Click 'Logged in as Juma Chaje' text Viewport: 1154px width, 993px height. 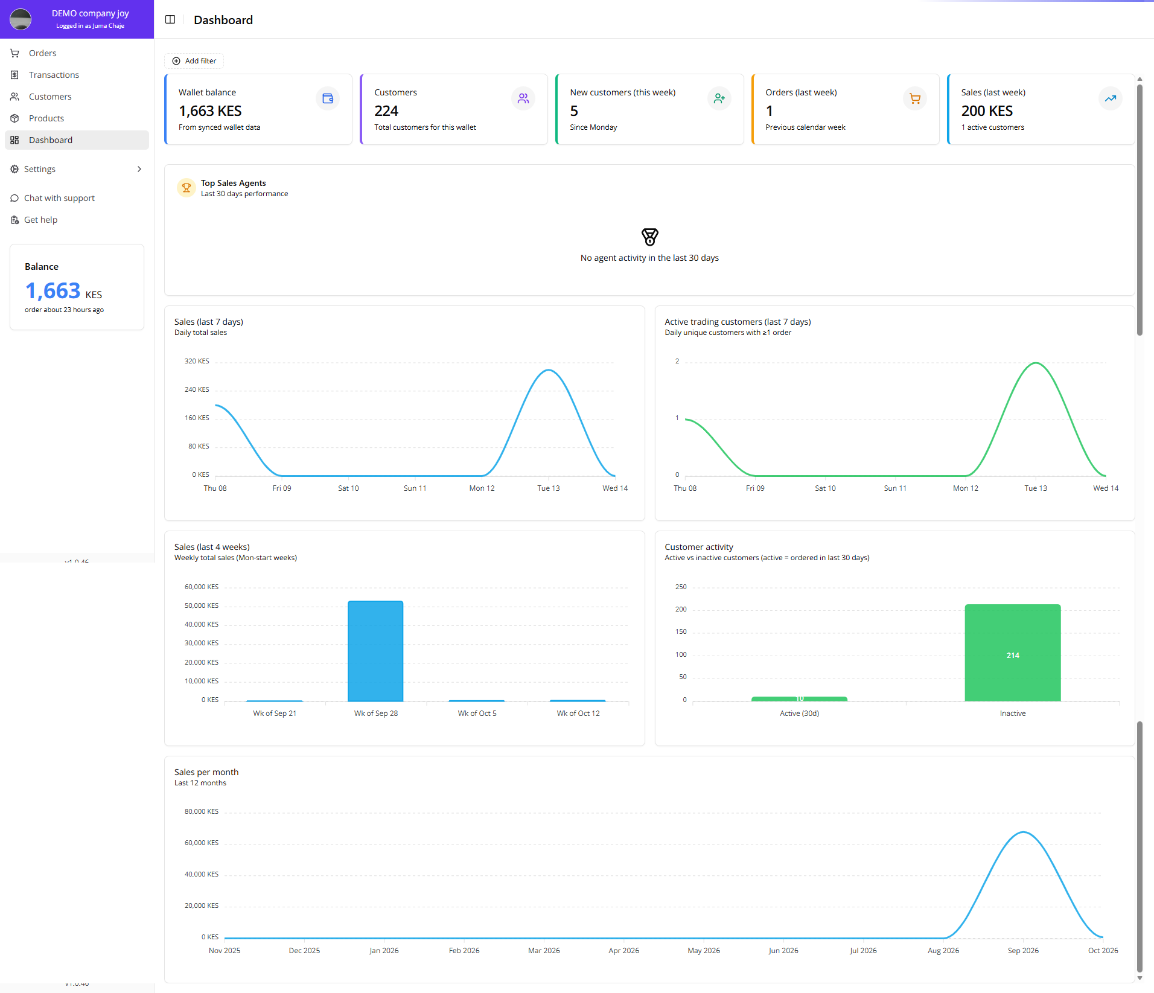(x=90, y=26)
